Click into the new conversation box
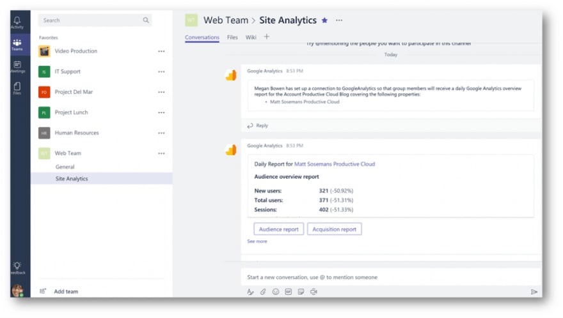 (x=391, y=277)
